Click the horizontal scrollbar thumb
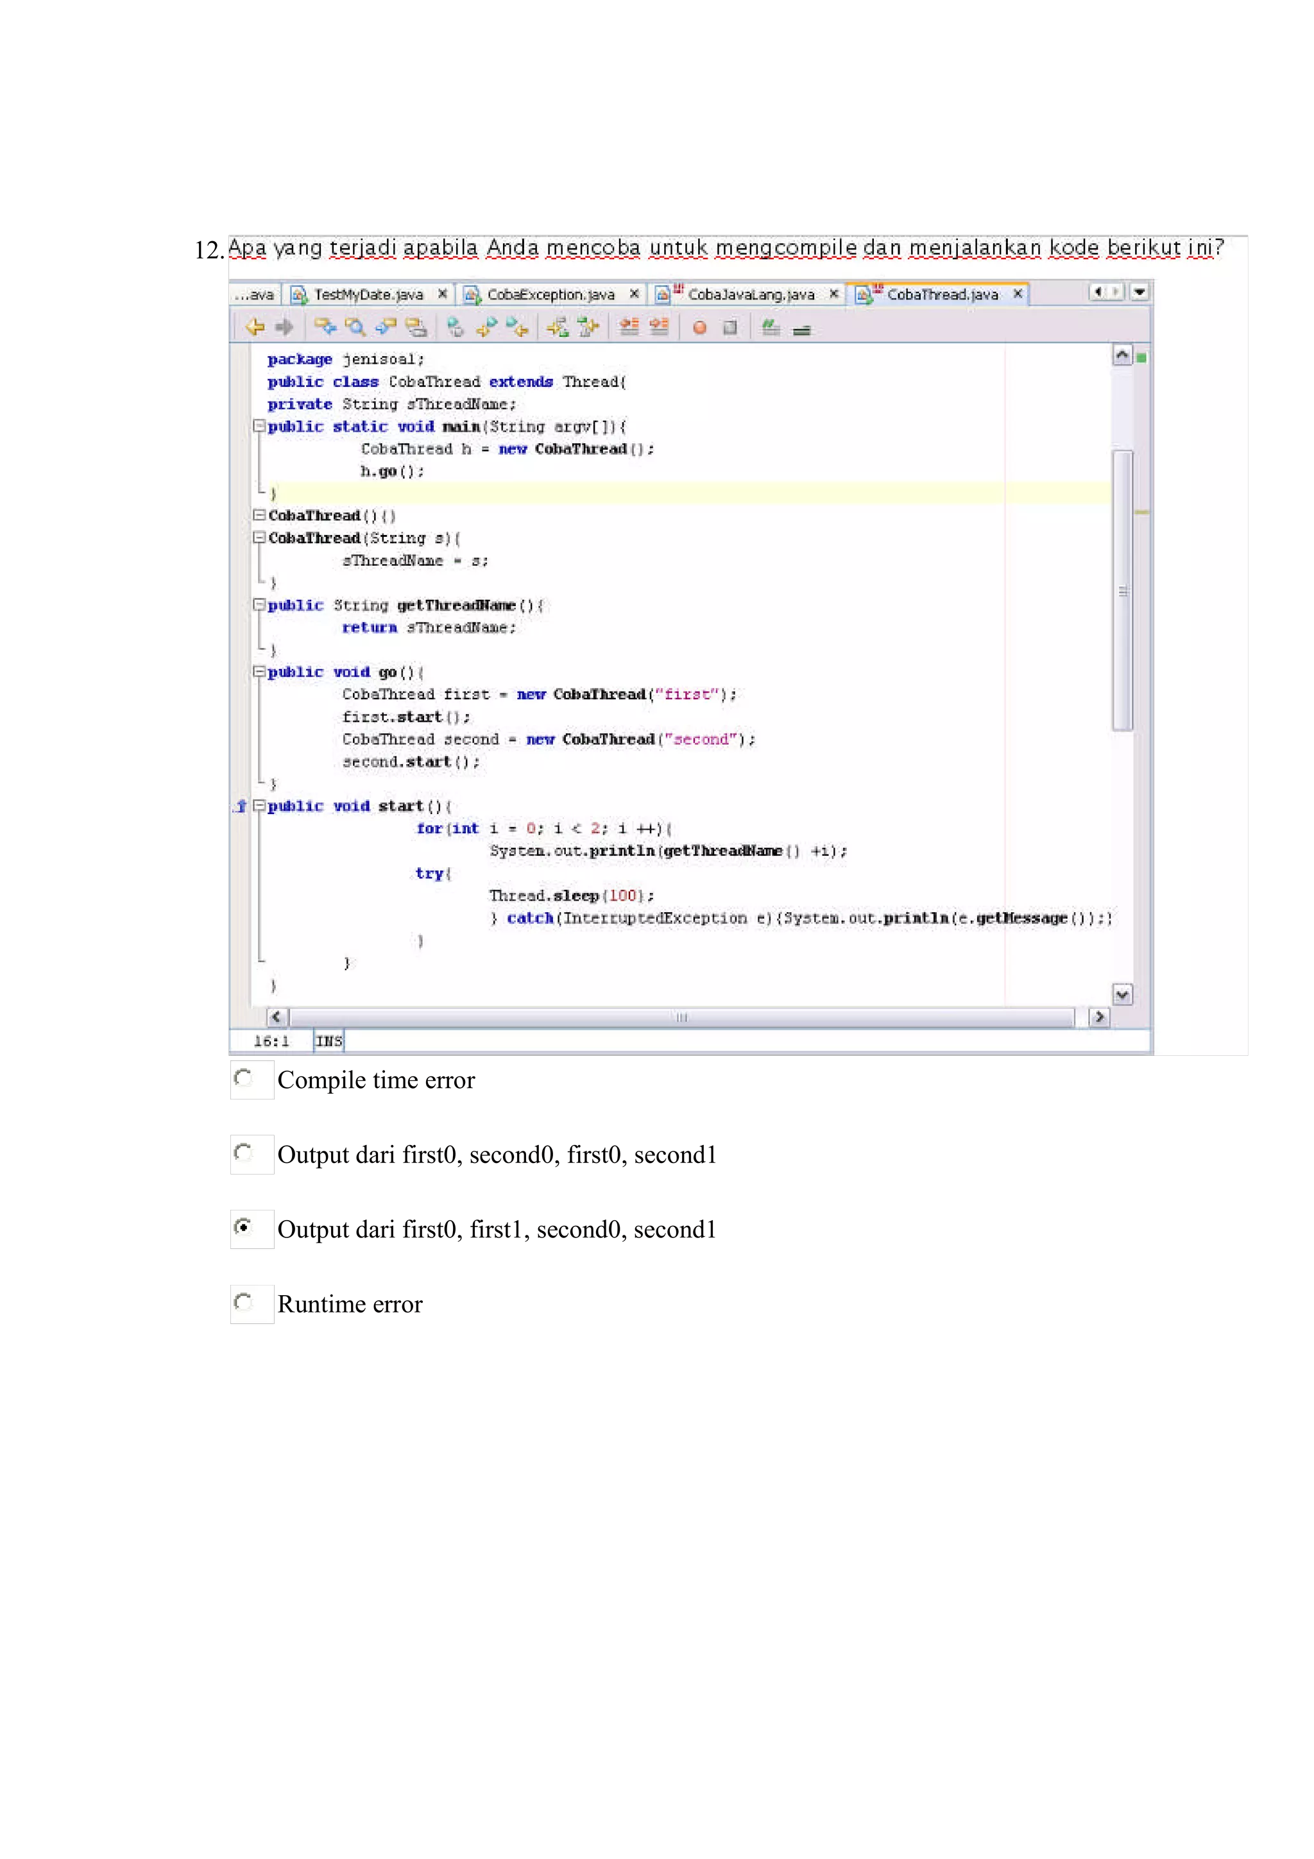Image resolution: width=1314 pixels, height=1859 pixels. point(681,1017)
